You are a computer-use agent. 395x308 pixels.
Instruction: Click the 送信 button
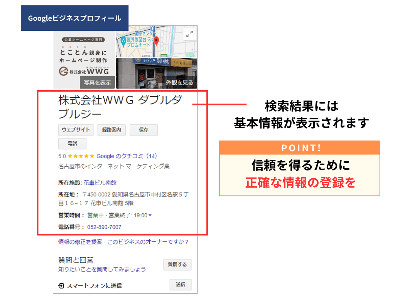pyautogui.click(x=181, y=285)
